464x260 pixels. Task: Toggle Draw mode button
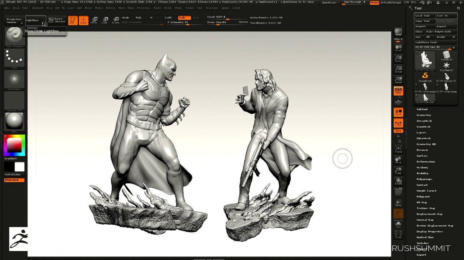click(83, 20)
